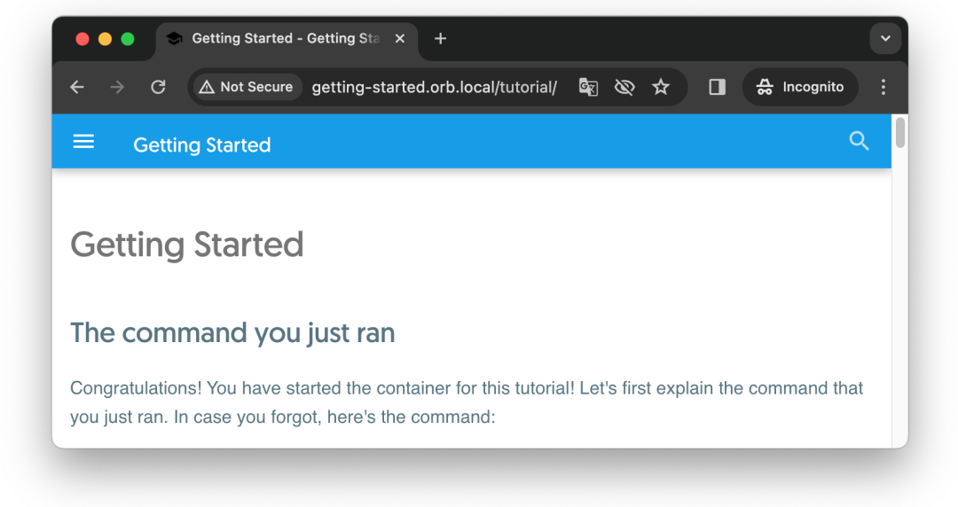The width and height of the screenshot is (958, 507).
Task: Toggle the browser side panel
Action: [x=717, y=87]
